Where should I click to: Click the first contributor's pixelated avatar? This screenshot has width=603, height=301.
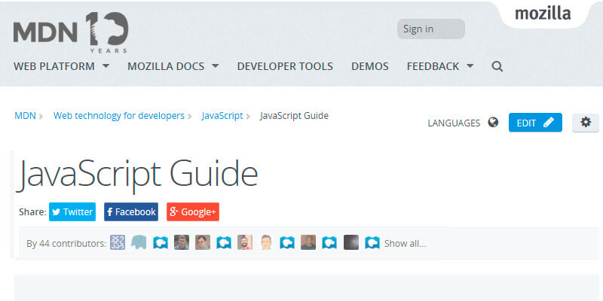pos(118,243)
